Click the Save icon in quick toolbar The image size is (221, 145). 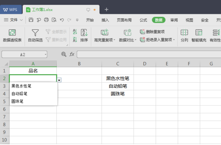coord(31,20)
